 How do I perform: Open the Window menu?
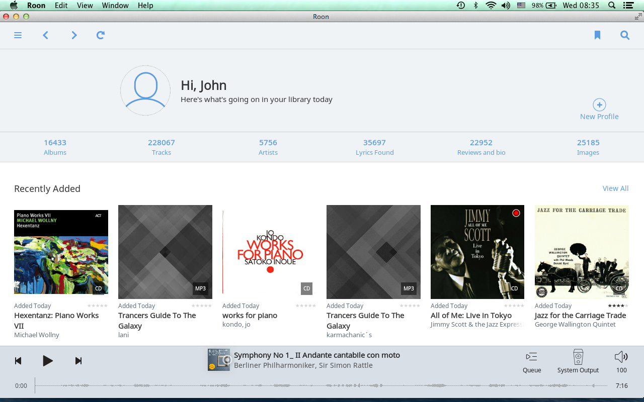pyautogui.click(x=115, y=6)
